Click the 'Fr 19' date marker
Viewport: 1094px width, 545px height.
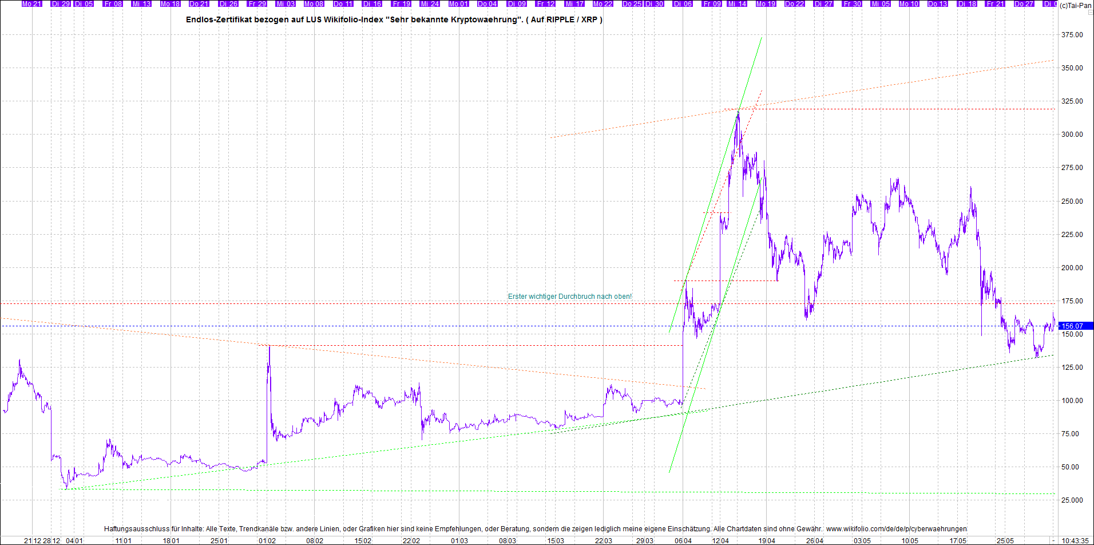pyautogui.click(x=402, y=3)
